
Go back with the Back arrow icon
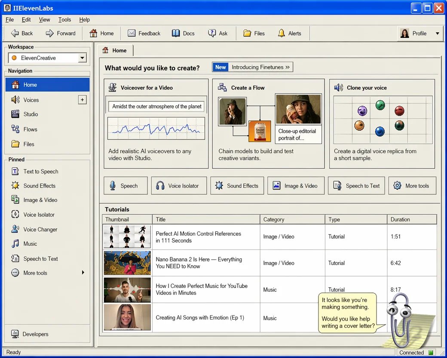[15, 34]
